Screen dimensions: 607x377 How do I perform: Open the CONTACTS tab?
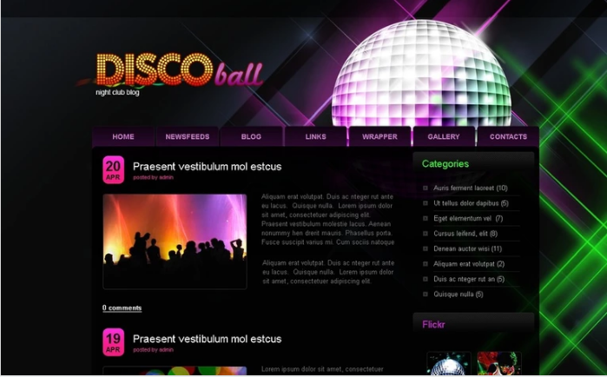pyautogui.click(x=508, y=136)
